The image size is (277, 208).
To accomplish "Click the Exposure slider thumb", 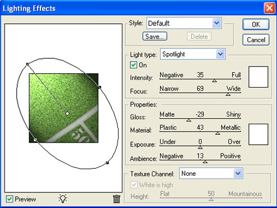I will pos(200,148).
